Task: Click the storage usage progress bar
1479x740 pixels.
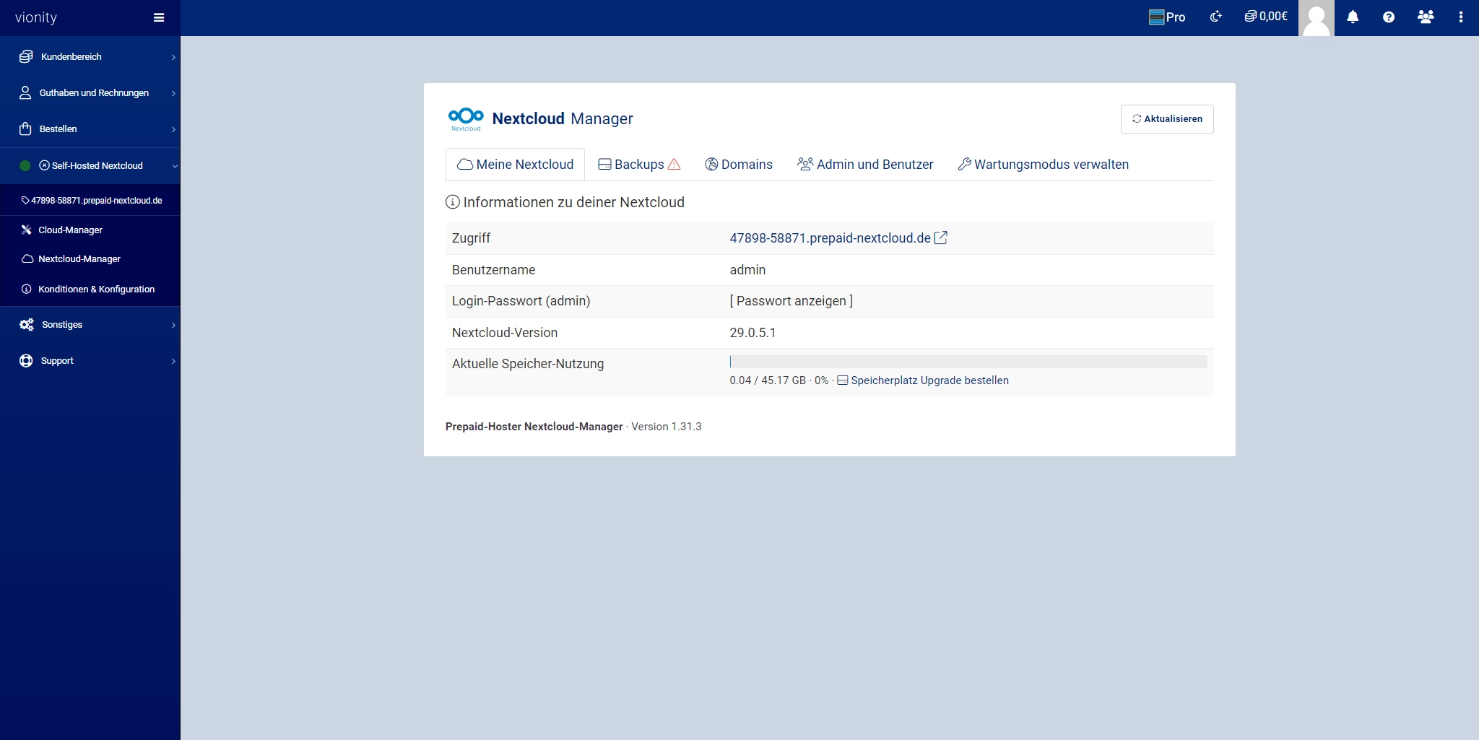Action: tap(968, 362)
